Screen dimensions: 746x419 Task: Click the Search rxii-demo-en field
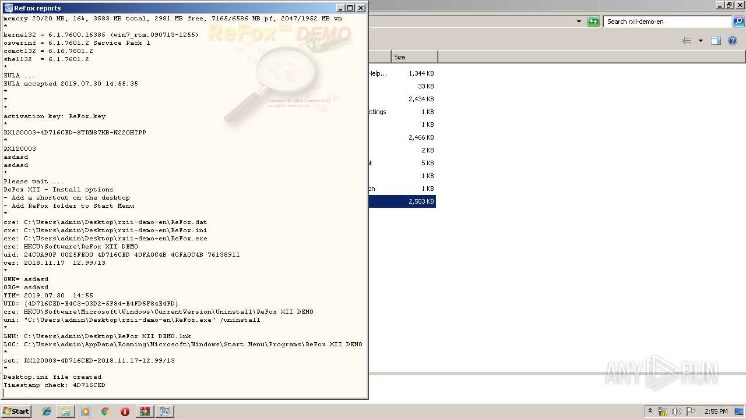pos(667,22)
